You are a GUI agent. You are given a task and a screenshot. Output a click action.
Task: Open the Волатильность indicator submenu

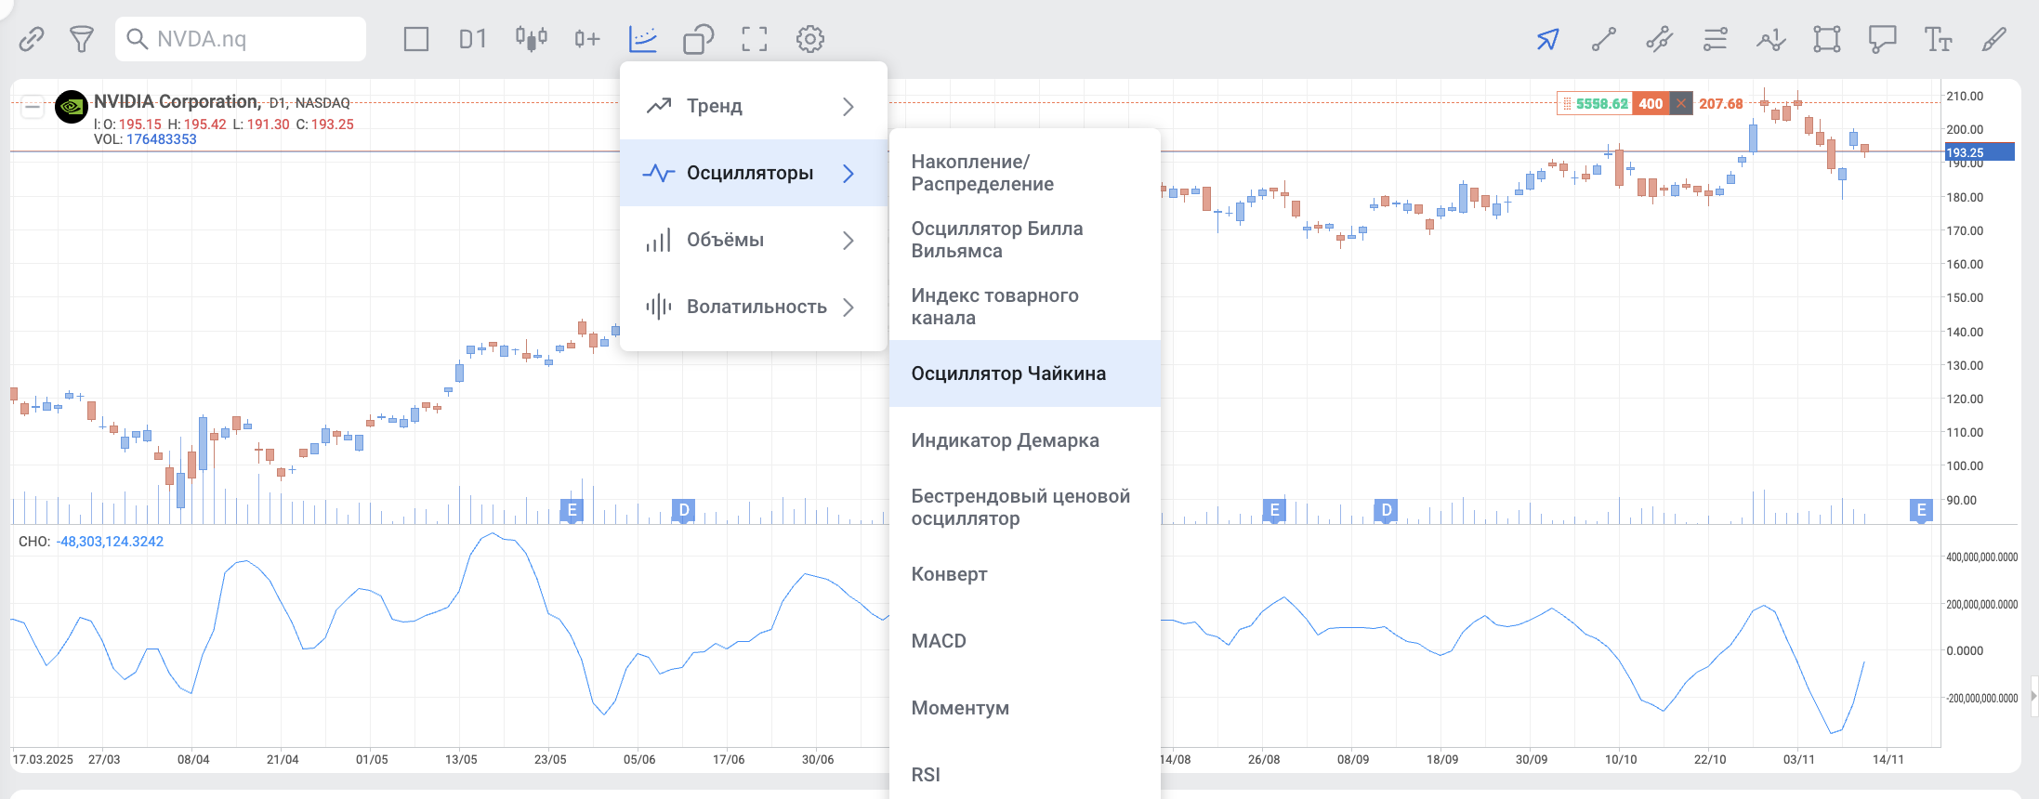pos(754,307)
